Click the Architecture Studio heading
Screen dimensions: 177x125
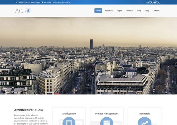tap(28, 110)
